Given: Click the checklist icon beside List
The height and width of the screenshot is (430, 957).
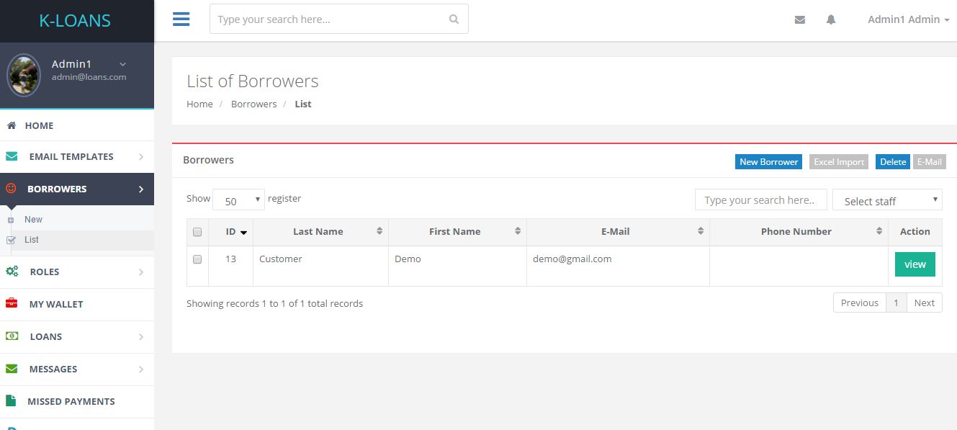Looking at the screenshot, I should (11, 241).
